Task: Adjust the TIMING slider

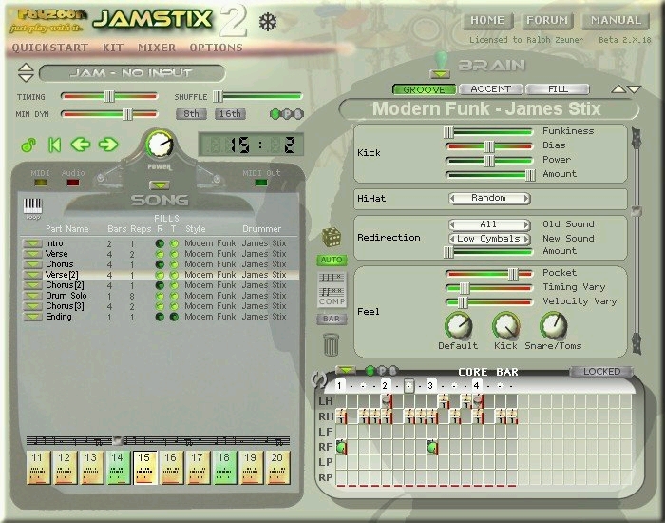Action: pos(109,96)
